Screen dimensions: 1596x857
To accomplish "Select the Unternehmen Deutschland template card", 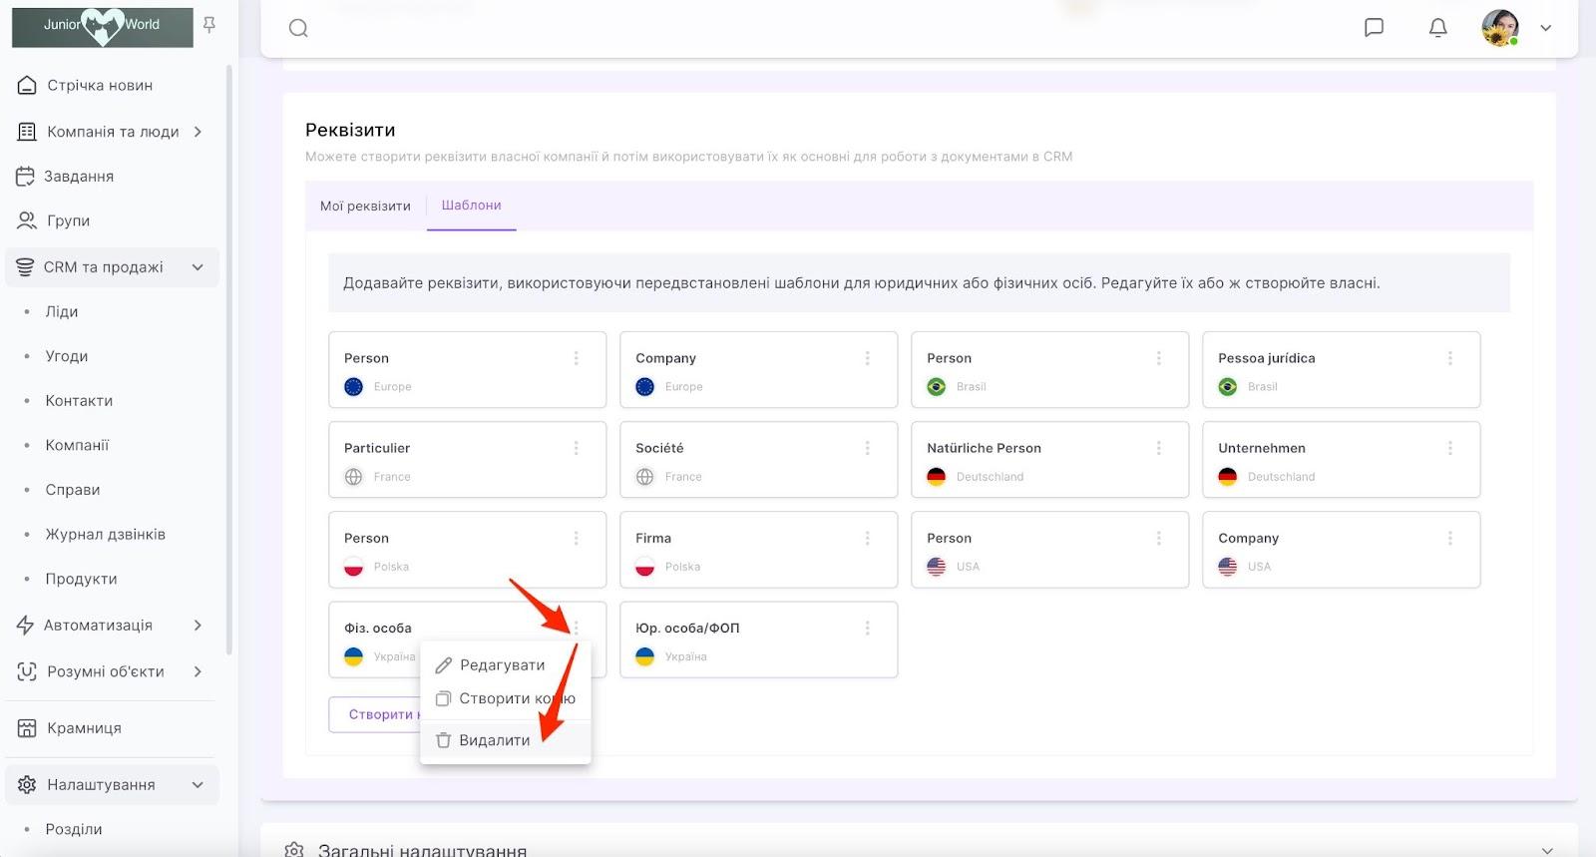I will pyautogui.click(x=1341, y=460).
